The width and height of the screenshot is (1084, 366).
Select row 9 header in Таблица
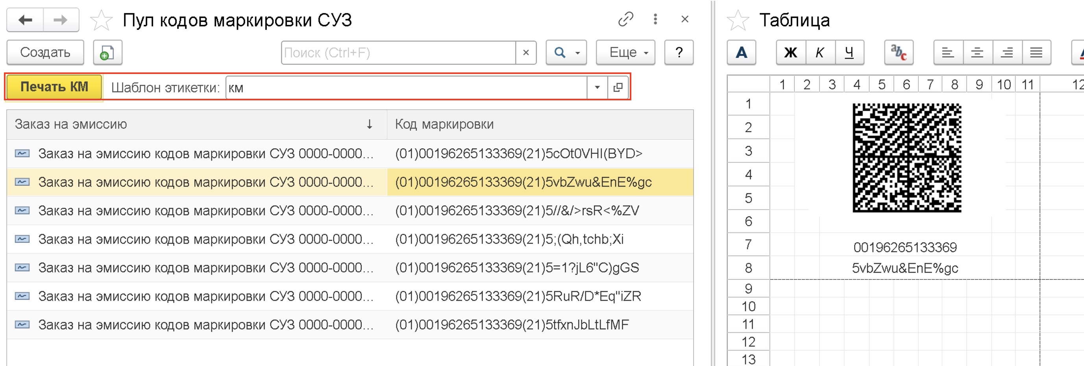click(749, 288)
